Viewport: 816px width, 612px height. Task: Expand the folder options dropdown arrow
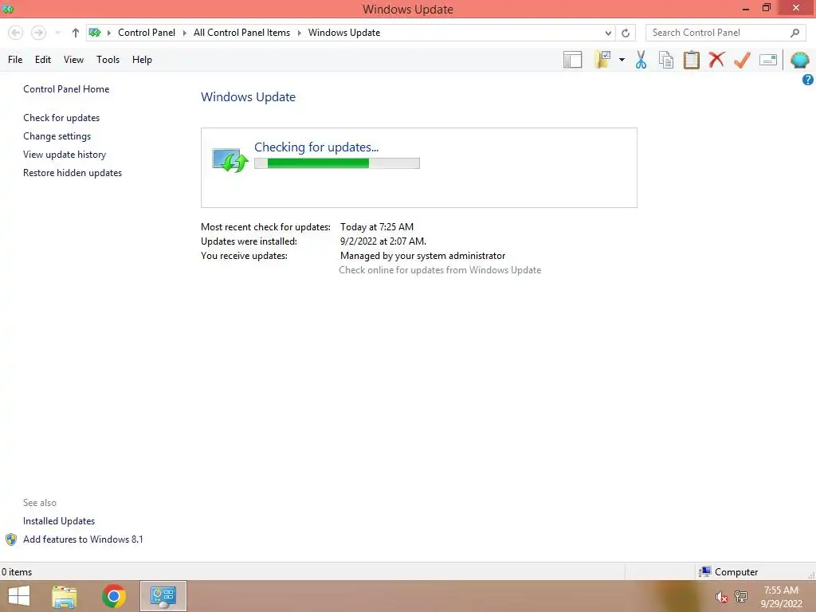(622, 60)
